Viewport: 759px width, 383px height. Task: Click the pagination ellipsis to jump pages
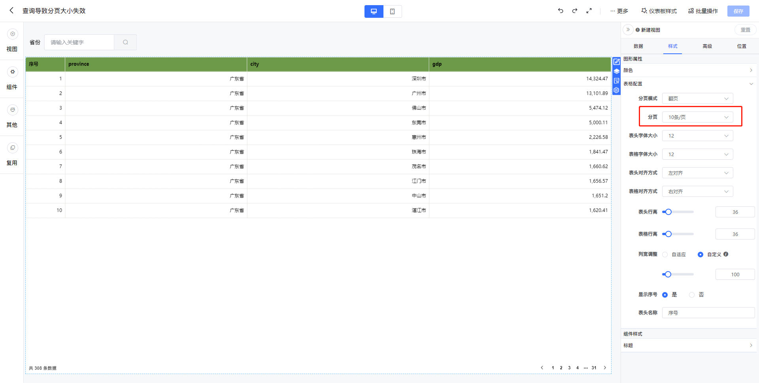click(585, 368)
